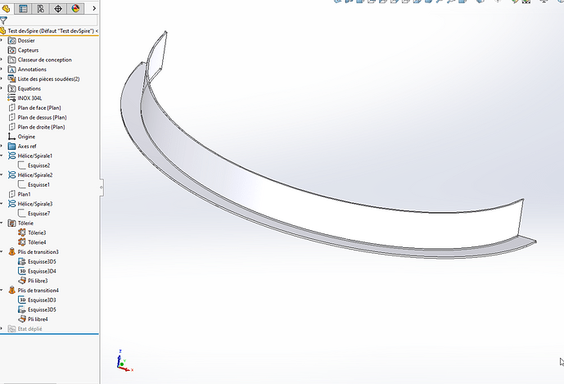Open the ConfigurationManager tab

point(40,9)
